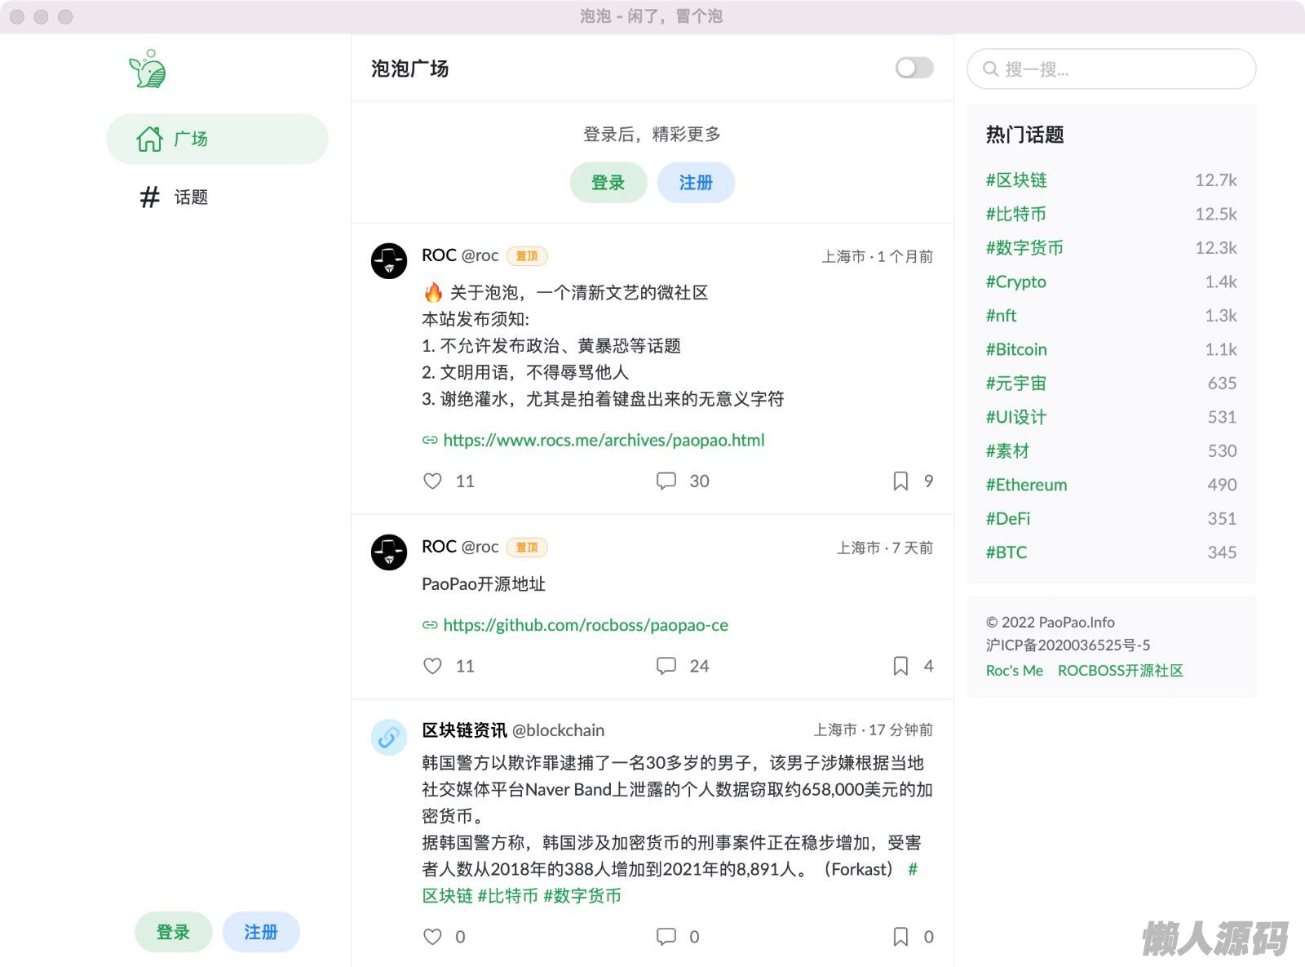Visit the ROCBOSS开源社区 footer link
The width and height of the screenshot is (1305, 967).
[1120, 671]
